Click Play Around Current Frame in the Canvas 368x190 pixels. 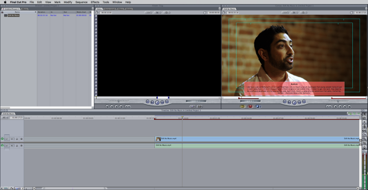point(299,102)
